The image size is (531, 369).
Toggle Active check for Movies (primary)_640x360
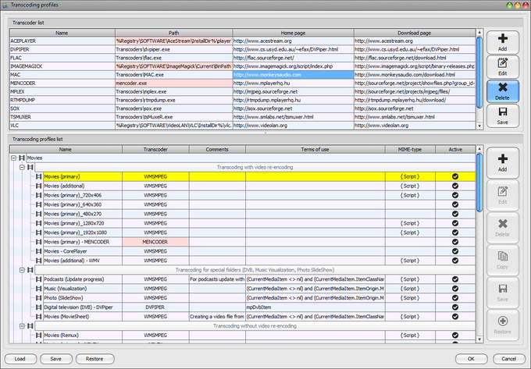tap(455, 204)
